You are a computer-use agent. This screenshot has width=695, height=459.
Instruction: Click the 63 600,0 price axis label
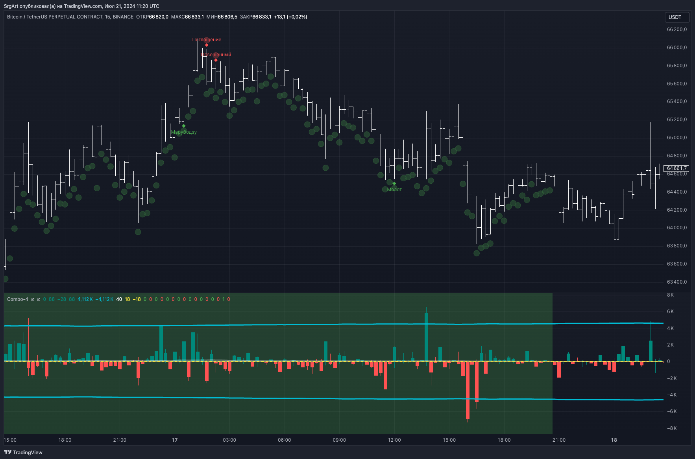677,264
